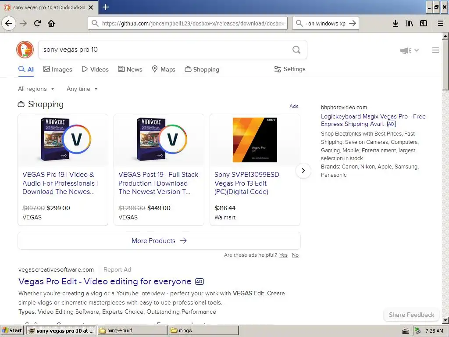Click vegascreativesoftware.com domain text

pos(56,270)
